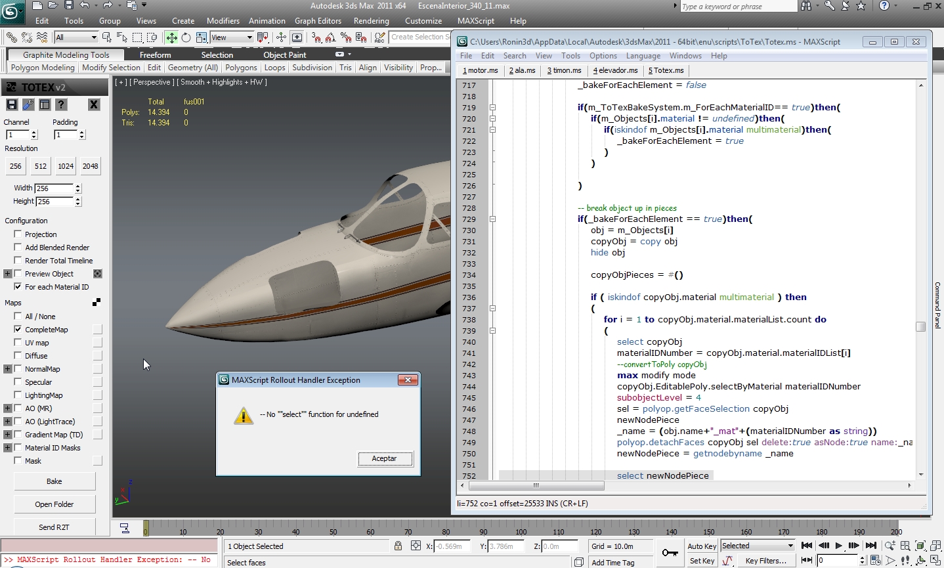Uncheck the CompleteMap option under Maps
944x568 pixels.
[18, 329]
